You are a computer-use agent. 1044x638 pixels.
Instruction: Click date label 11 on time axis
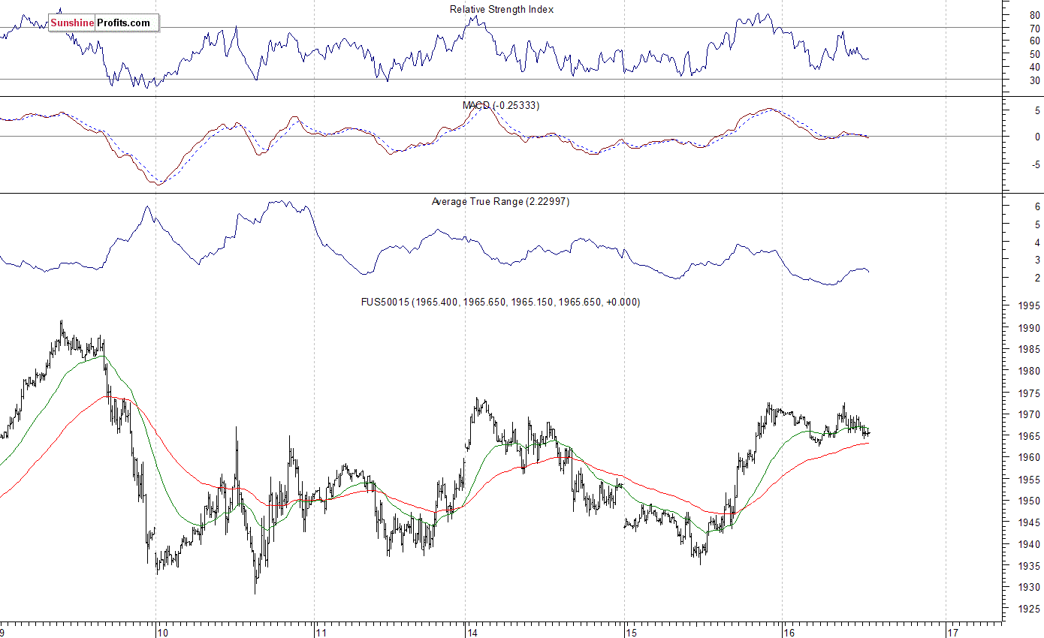(322, 632)
